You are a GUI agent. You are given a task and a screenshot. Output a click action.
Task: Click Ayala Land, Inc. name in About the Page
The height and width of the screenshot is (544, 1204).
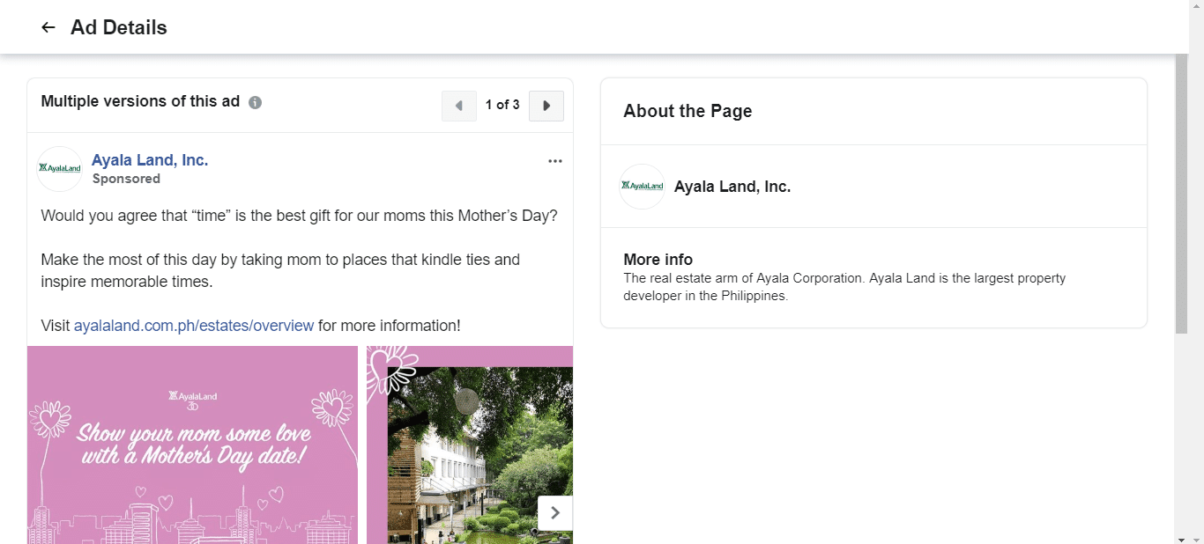[x=732, y=187]
